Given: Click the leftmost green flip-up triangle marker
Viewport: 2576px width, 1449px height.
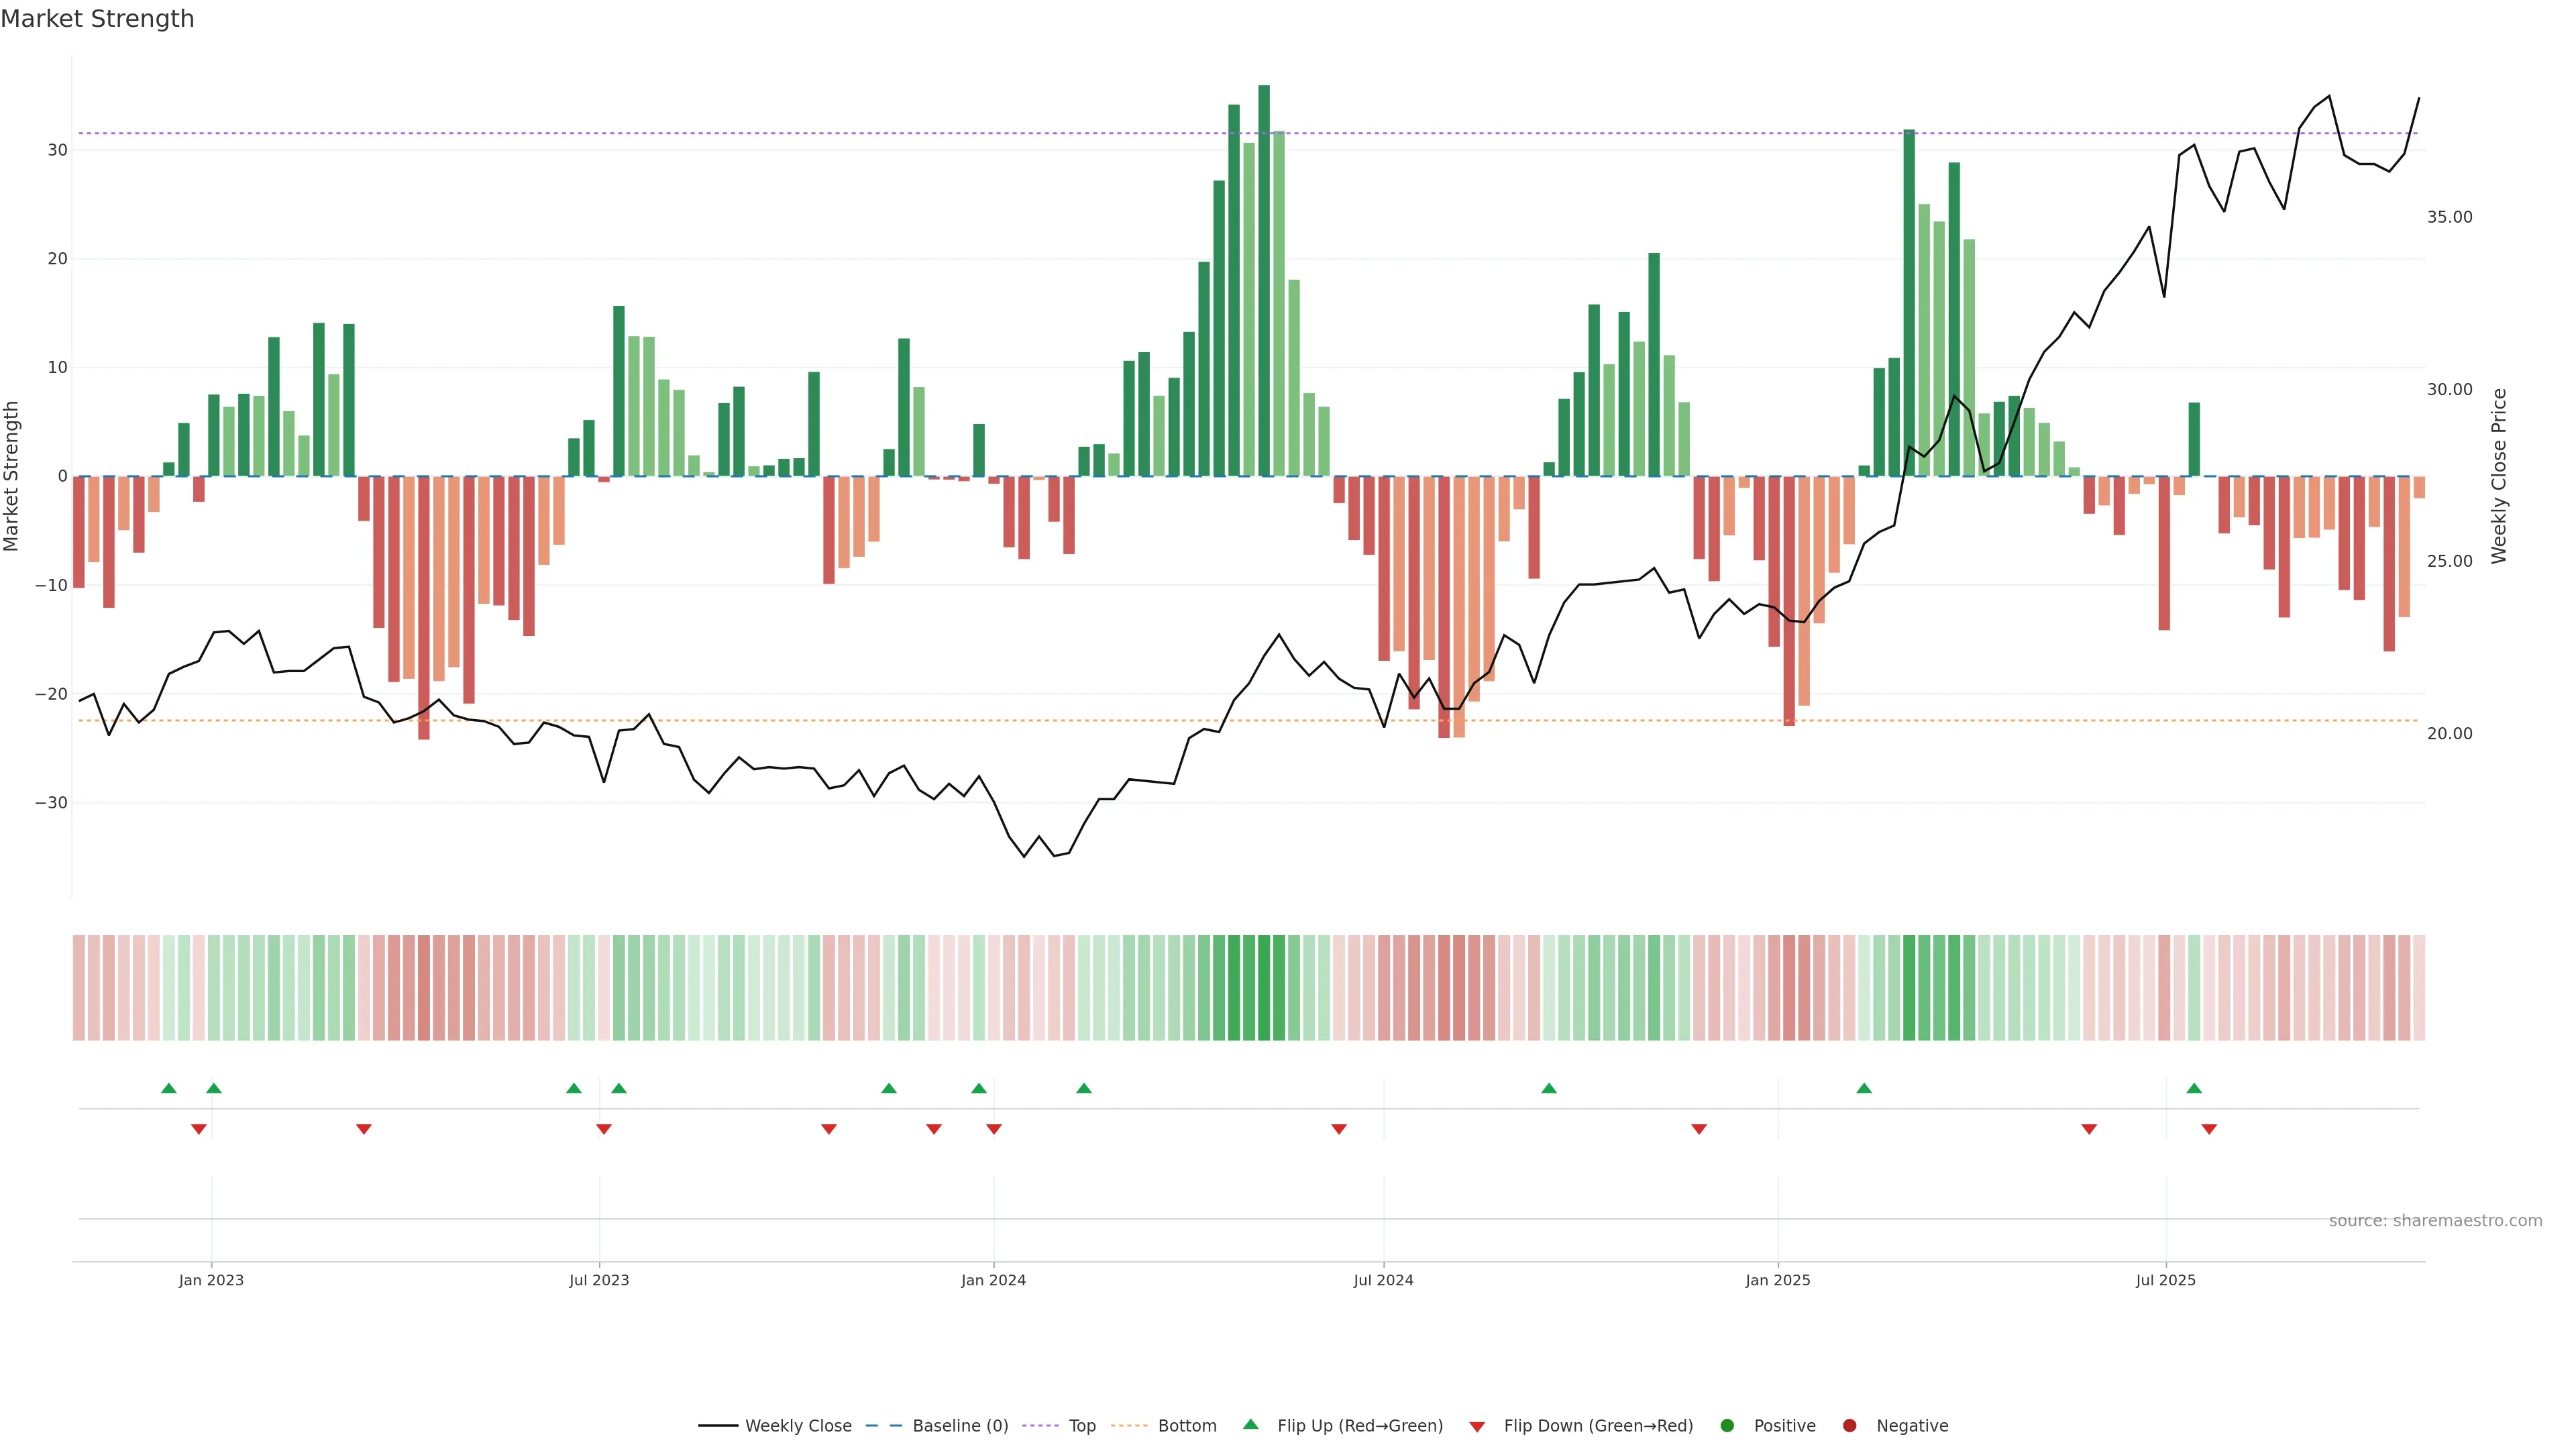Looking at the screenshot, I should coord(169,1088).
